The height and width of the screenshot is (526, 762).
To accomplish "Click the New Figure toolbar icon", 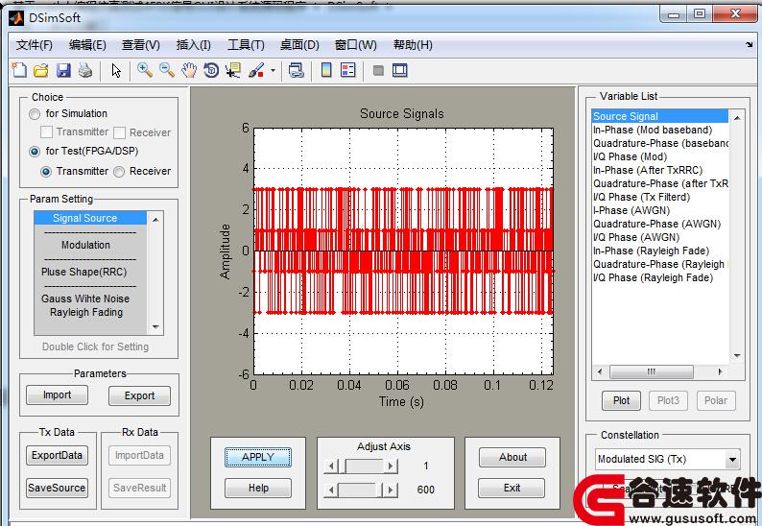I will coord(19,70).
